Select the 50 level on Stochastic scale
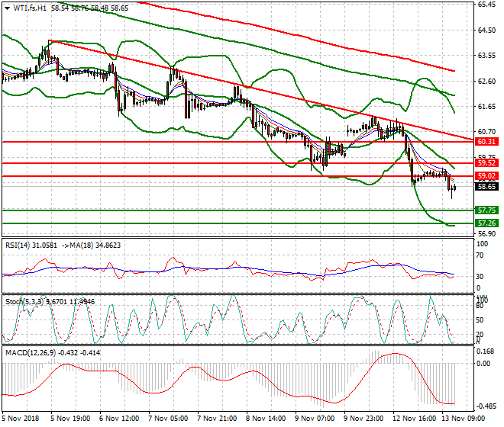The height and width of the screenshot is (427, 504). 480,320
